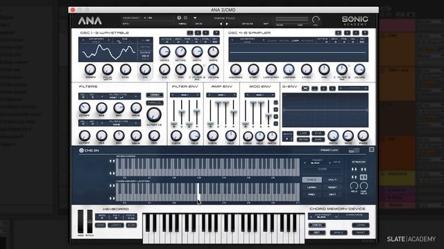Close the CMD panel with X
444x249 pixels.
(372, 149)
